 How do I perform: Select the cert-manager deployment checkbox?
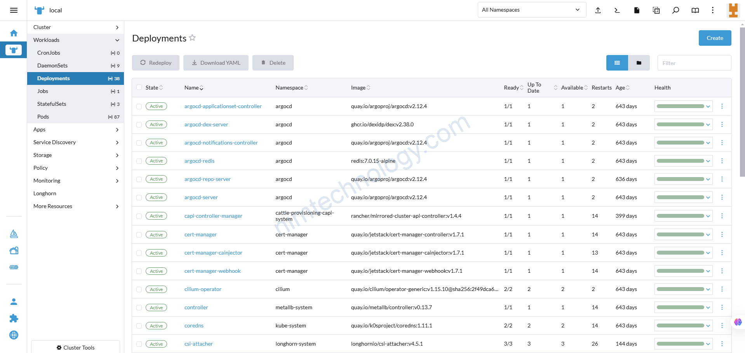point(139,235)
